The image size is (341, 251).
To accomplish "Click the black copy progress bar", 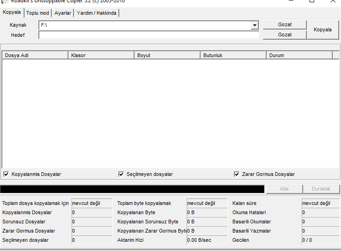I will [x=132, y=189].
